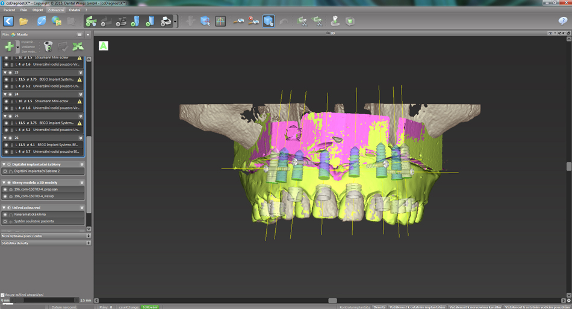
Task: Click the recycle bin delete icon
Action: pyautogui.click(x=48, y=46)
